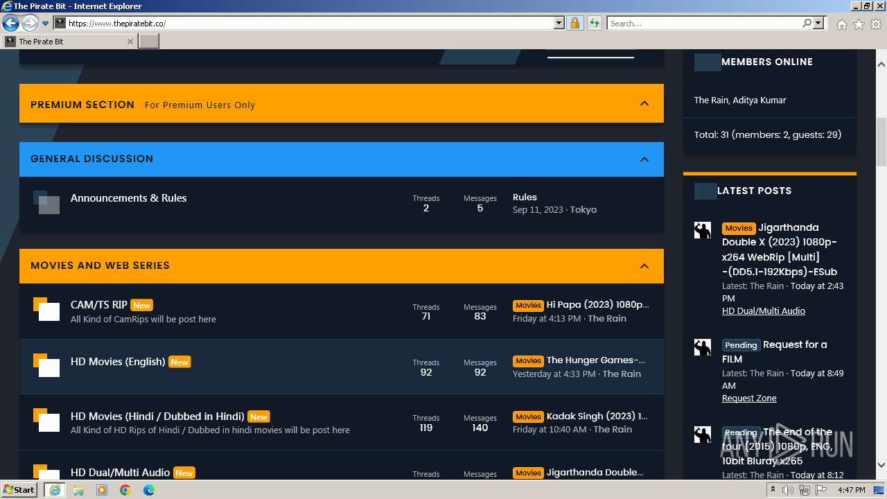The height and width of the screenshot is (499, 887).
Task: Open the search provider dropdown arrow
Action: click(818, 24)
